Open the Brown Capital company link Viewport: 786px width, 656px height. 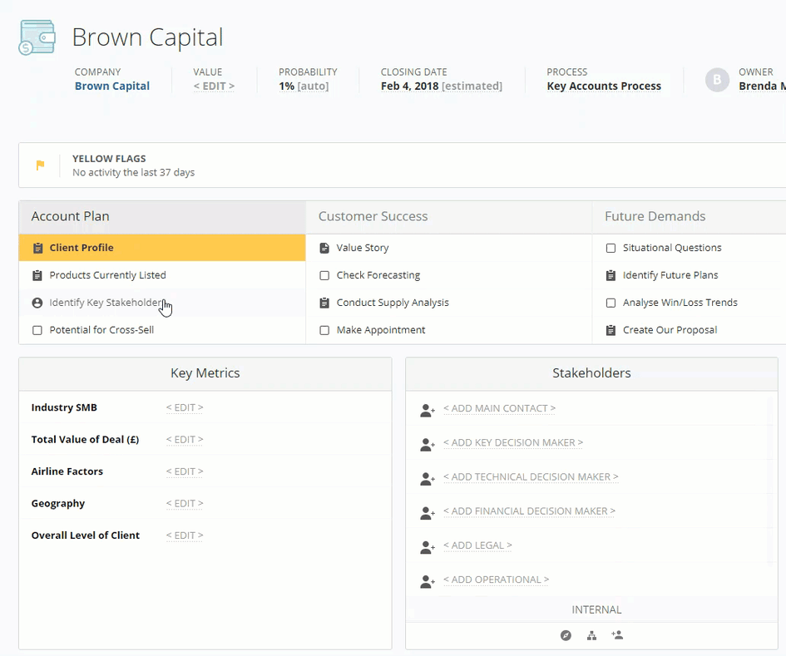point(112,86)
